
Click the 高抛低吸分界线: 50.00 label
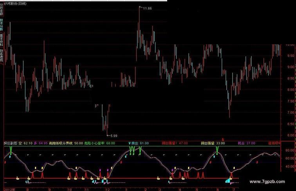click(x=66, y=143)
